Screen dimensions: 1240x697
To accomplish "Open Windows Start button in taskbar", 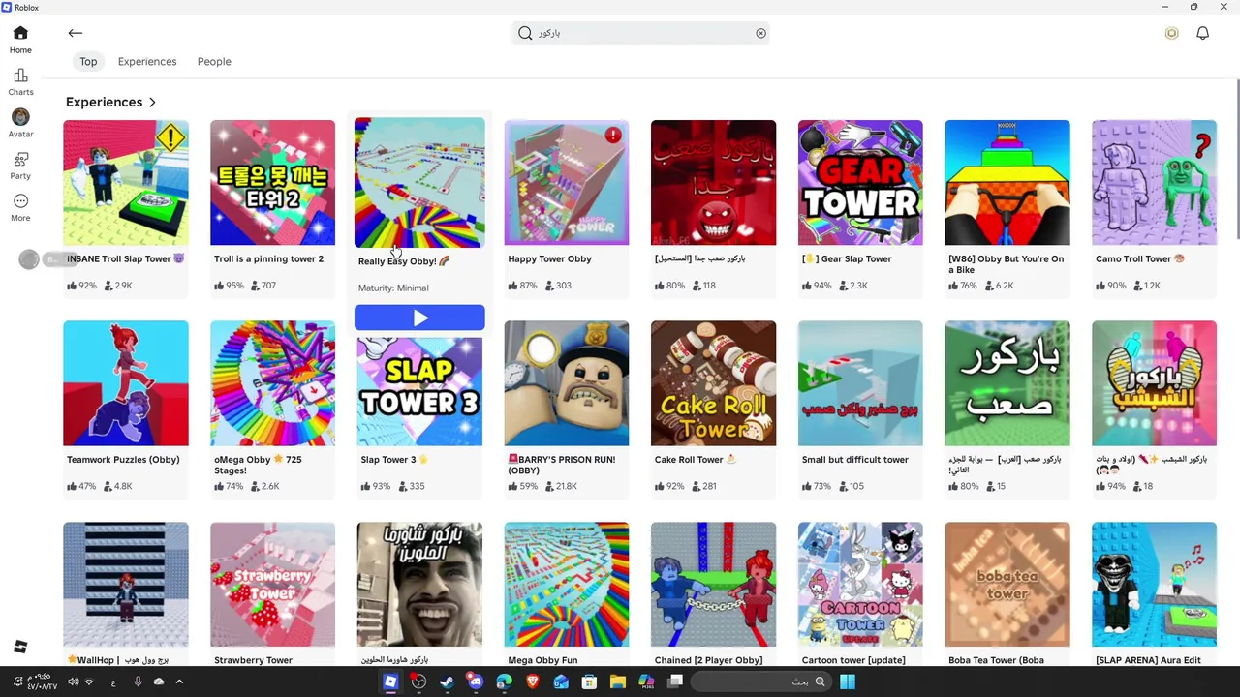I will [848, 682].
